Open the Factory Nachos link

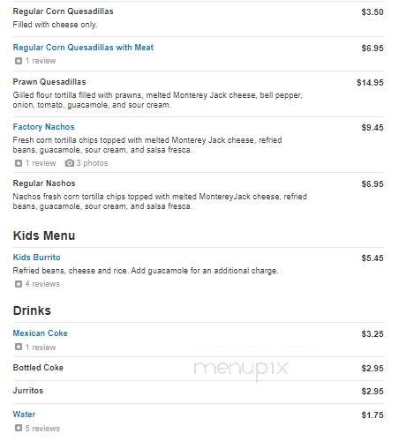43,127
